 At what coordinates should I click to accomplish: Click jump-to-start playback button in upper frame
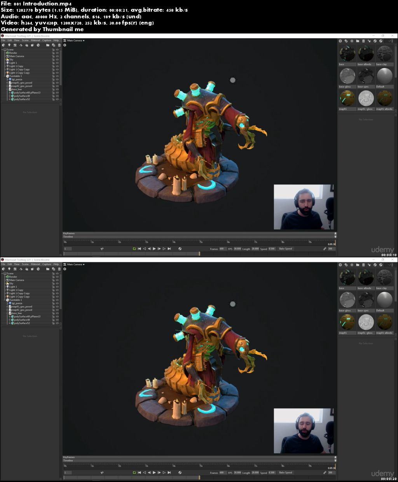pyautogui.click(x=139, y=248)
